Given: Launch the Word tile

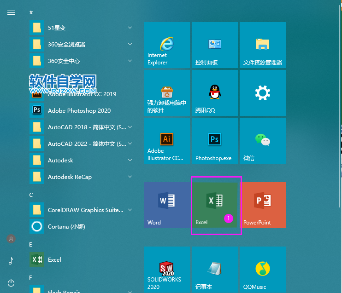Looking at the screenshot, I should coord(167,205).
